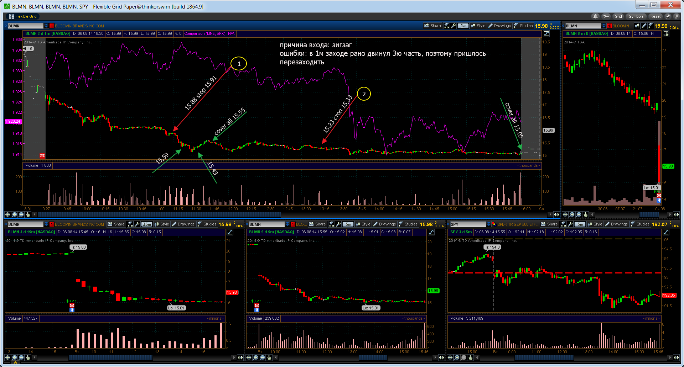The width and height of the screenshot is (684, 367).
Task: Expand symbol dropdown on 15m chart
Action: coord(46,224)
